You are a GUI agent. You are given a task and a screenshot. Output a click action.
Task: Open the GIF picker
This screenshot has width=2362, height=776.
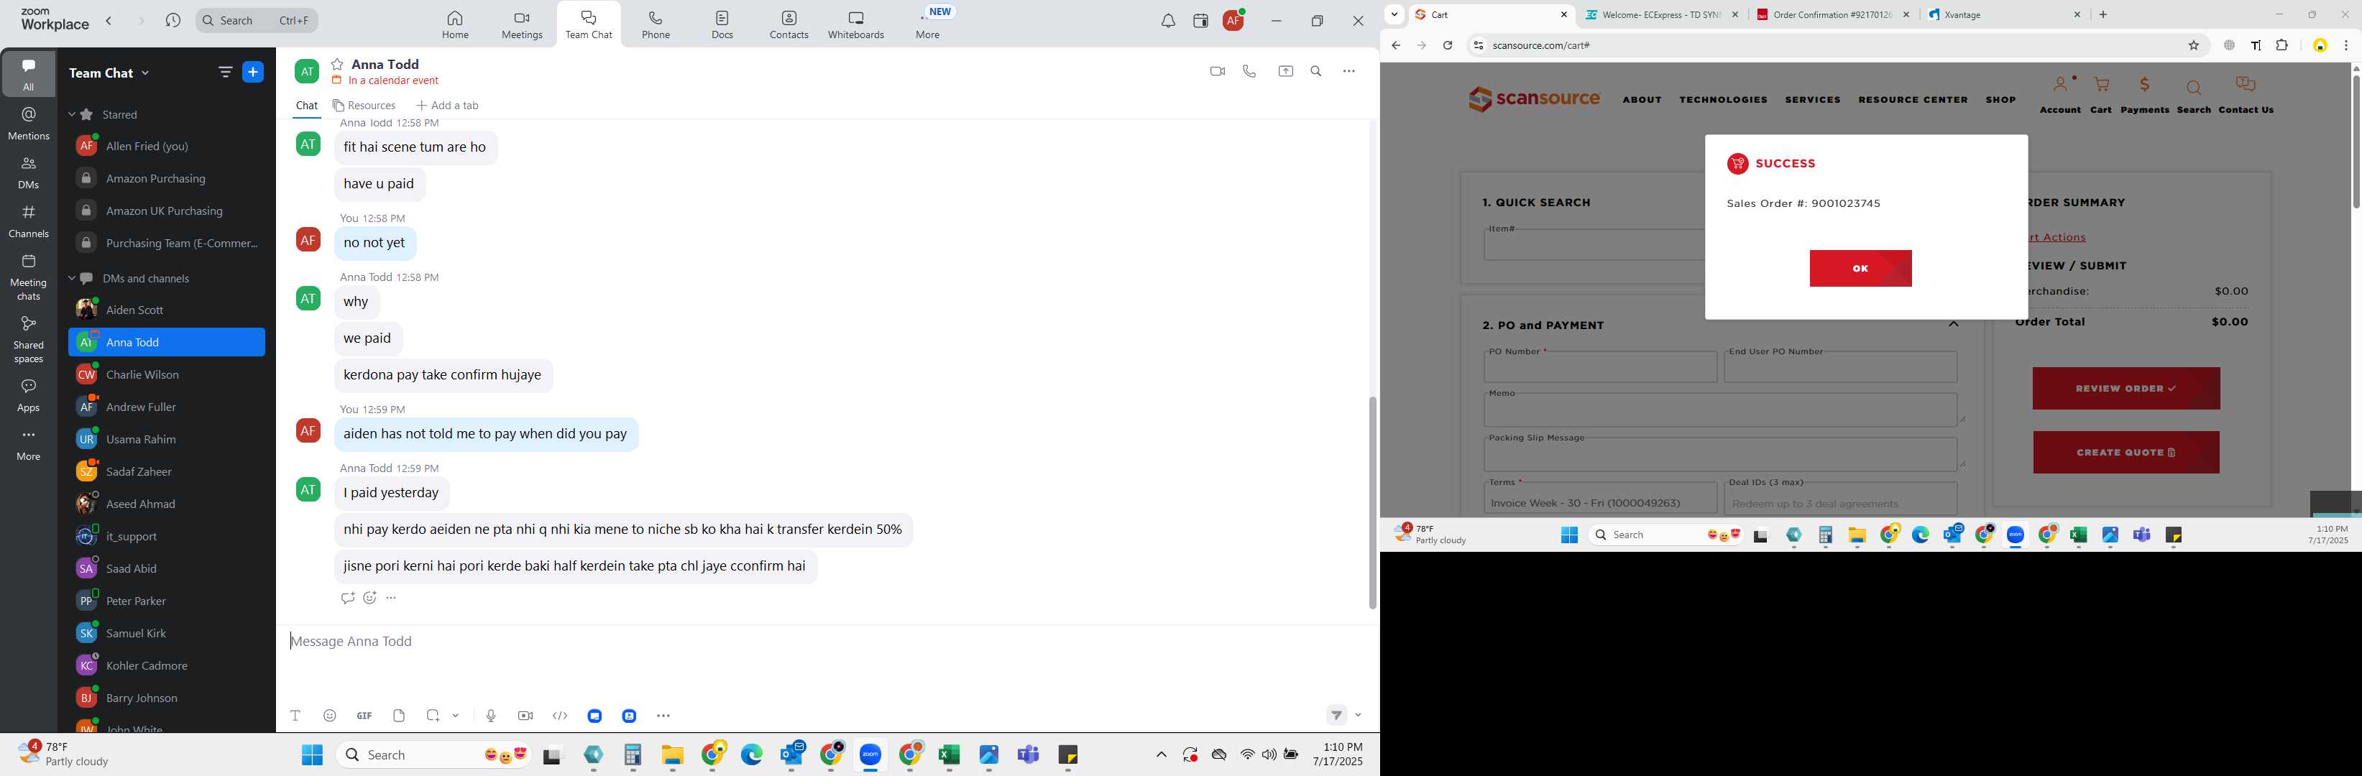tap(364, 716)
